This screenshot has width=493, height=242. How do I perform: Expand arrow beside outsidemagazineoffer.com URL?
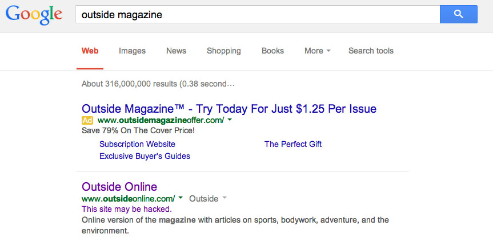pyautogui.click(x=230, y=120)
